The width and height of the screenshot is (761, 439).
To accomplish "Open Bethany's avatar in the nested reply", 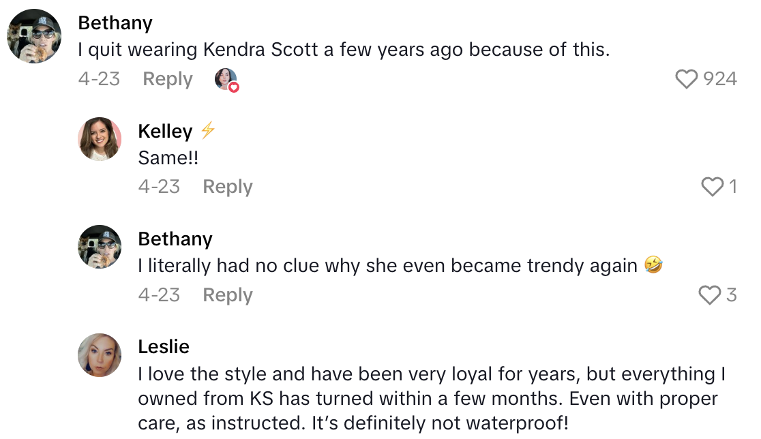I will tap(100, 247).
